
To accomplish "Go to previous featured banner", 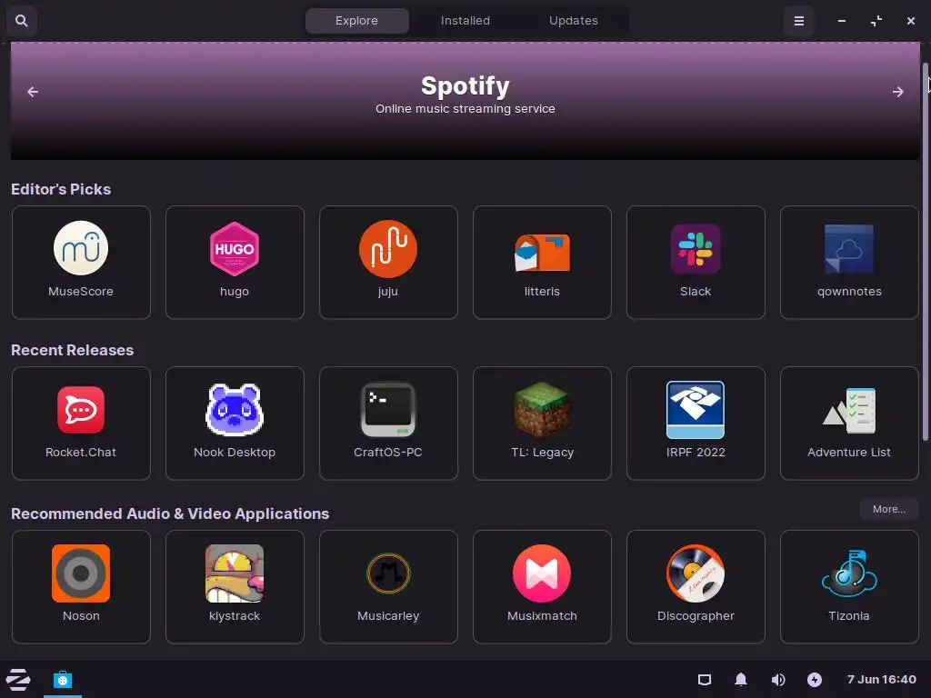I will point(33,92).
